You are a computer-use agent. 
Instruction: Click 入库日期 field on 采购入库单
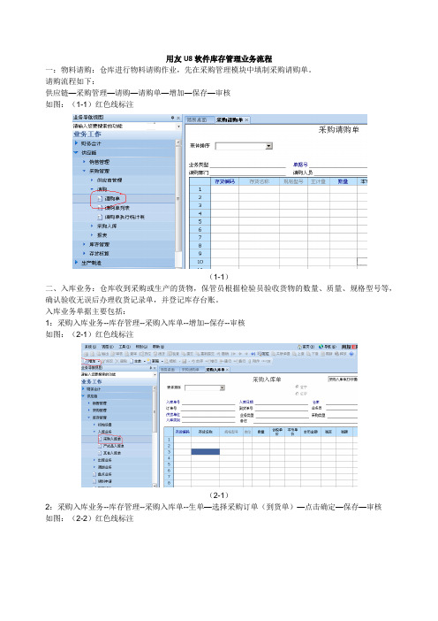(x=282, y=402)
